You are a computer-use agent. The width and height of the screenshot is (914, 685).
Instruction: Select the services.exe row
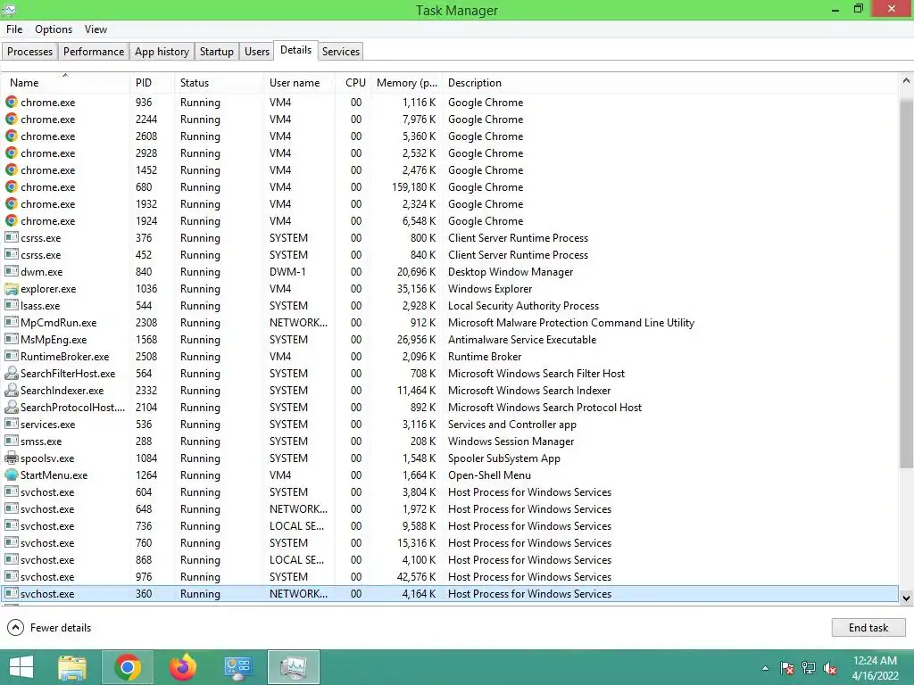point(450,424)
